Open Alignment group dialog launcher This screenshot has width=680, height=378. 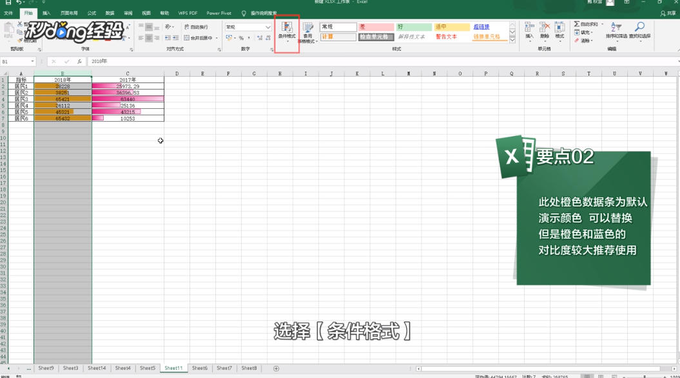[219, 50]
